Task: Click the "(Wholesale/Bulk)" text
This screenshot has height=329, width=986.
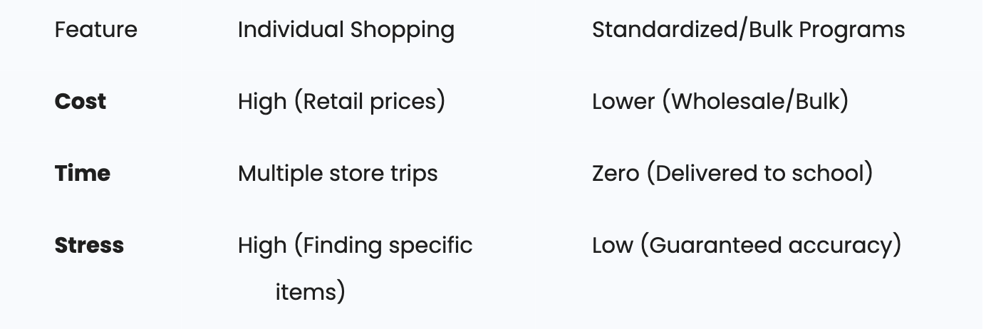Action: tap(755, 101)
